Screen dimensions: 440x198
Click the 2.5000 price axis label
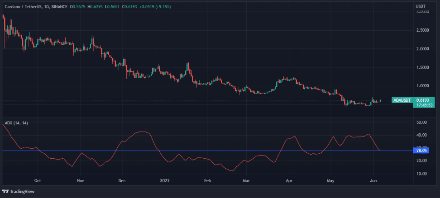[x=423, y=30]
